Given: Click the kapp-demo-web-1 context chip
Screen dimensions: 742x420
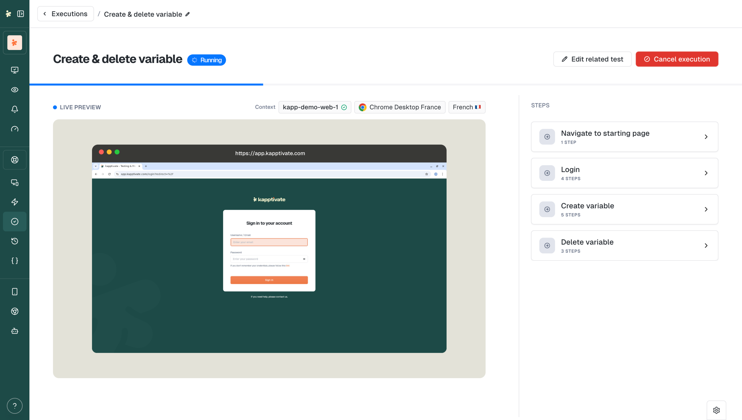Looking at the screenshot, I should (315, 107).
